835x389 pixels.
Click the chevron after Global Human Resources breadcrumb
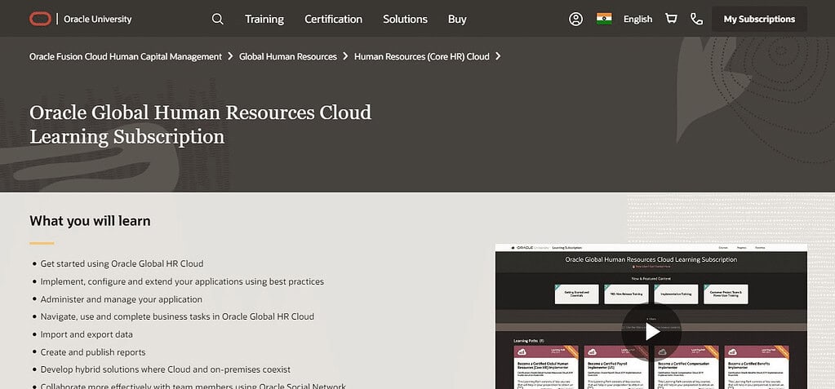(345, 56)
